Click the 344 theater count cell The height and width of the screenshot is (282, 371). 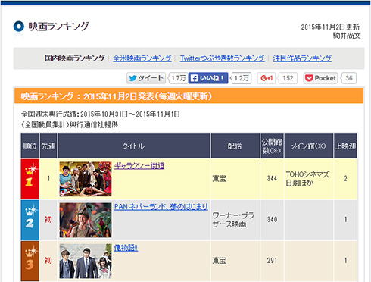272,179
